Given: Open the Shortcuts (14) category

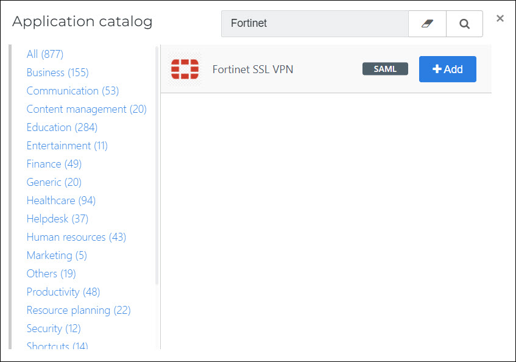Looking at the screenshot, I should point(57,346).
